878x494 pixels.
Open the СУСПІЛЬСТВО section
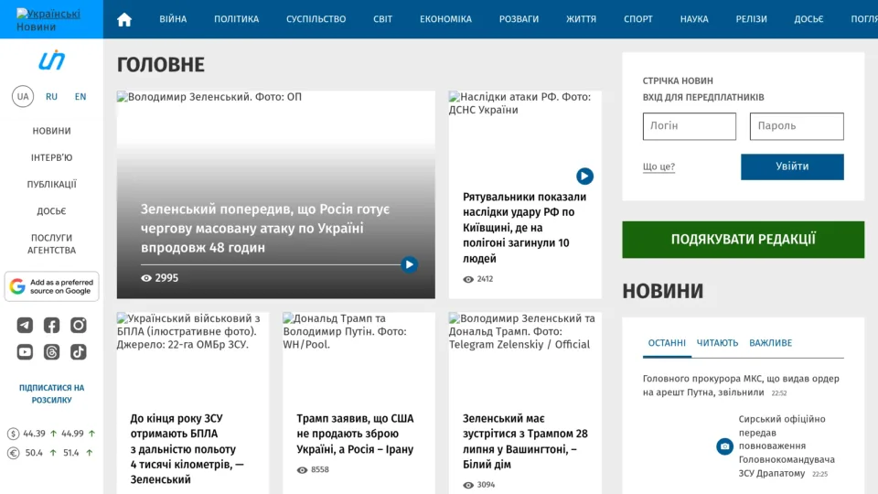click(316, 19)
